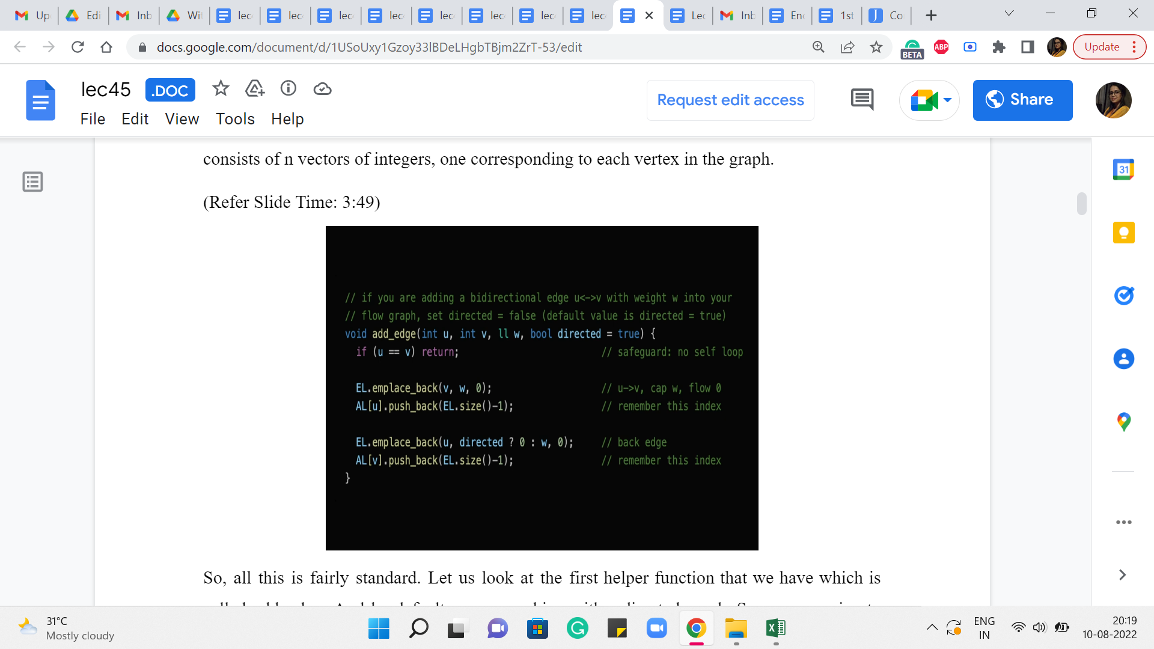Open comment history icon
This screenshot has height=649, width=1154.
coord(862,100)
